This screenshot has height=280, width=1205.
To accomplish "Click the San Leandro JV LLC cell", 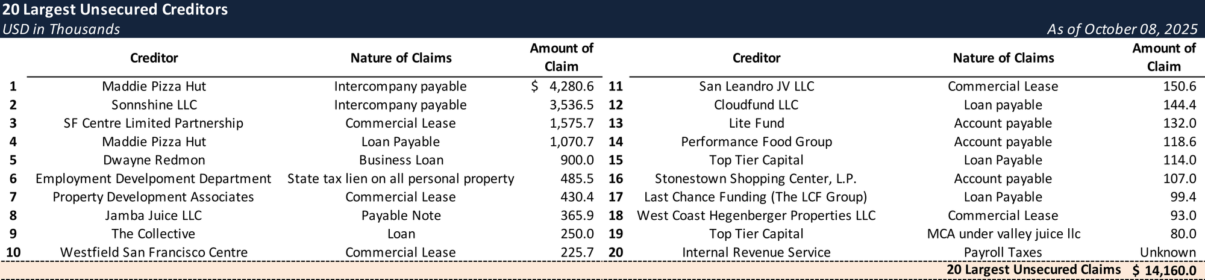I will click(756, 87).
